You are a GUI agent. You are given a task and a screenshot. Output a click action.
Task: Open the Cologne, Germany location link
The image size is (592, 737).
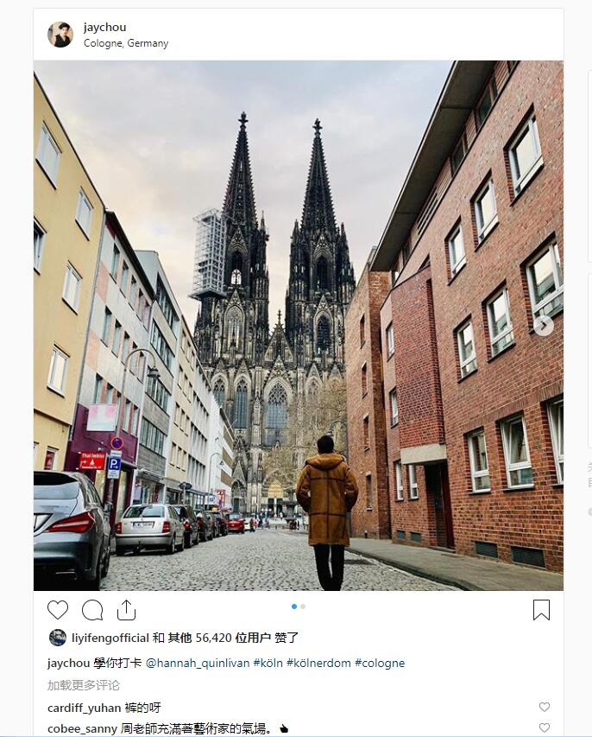126,43
